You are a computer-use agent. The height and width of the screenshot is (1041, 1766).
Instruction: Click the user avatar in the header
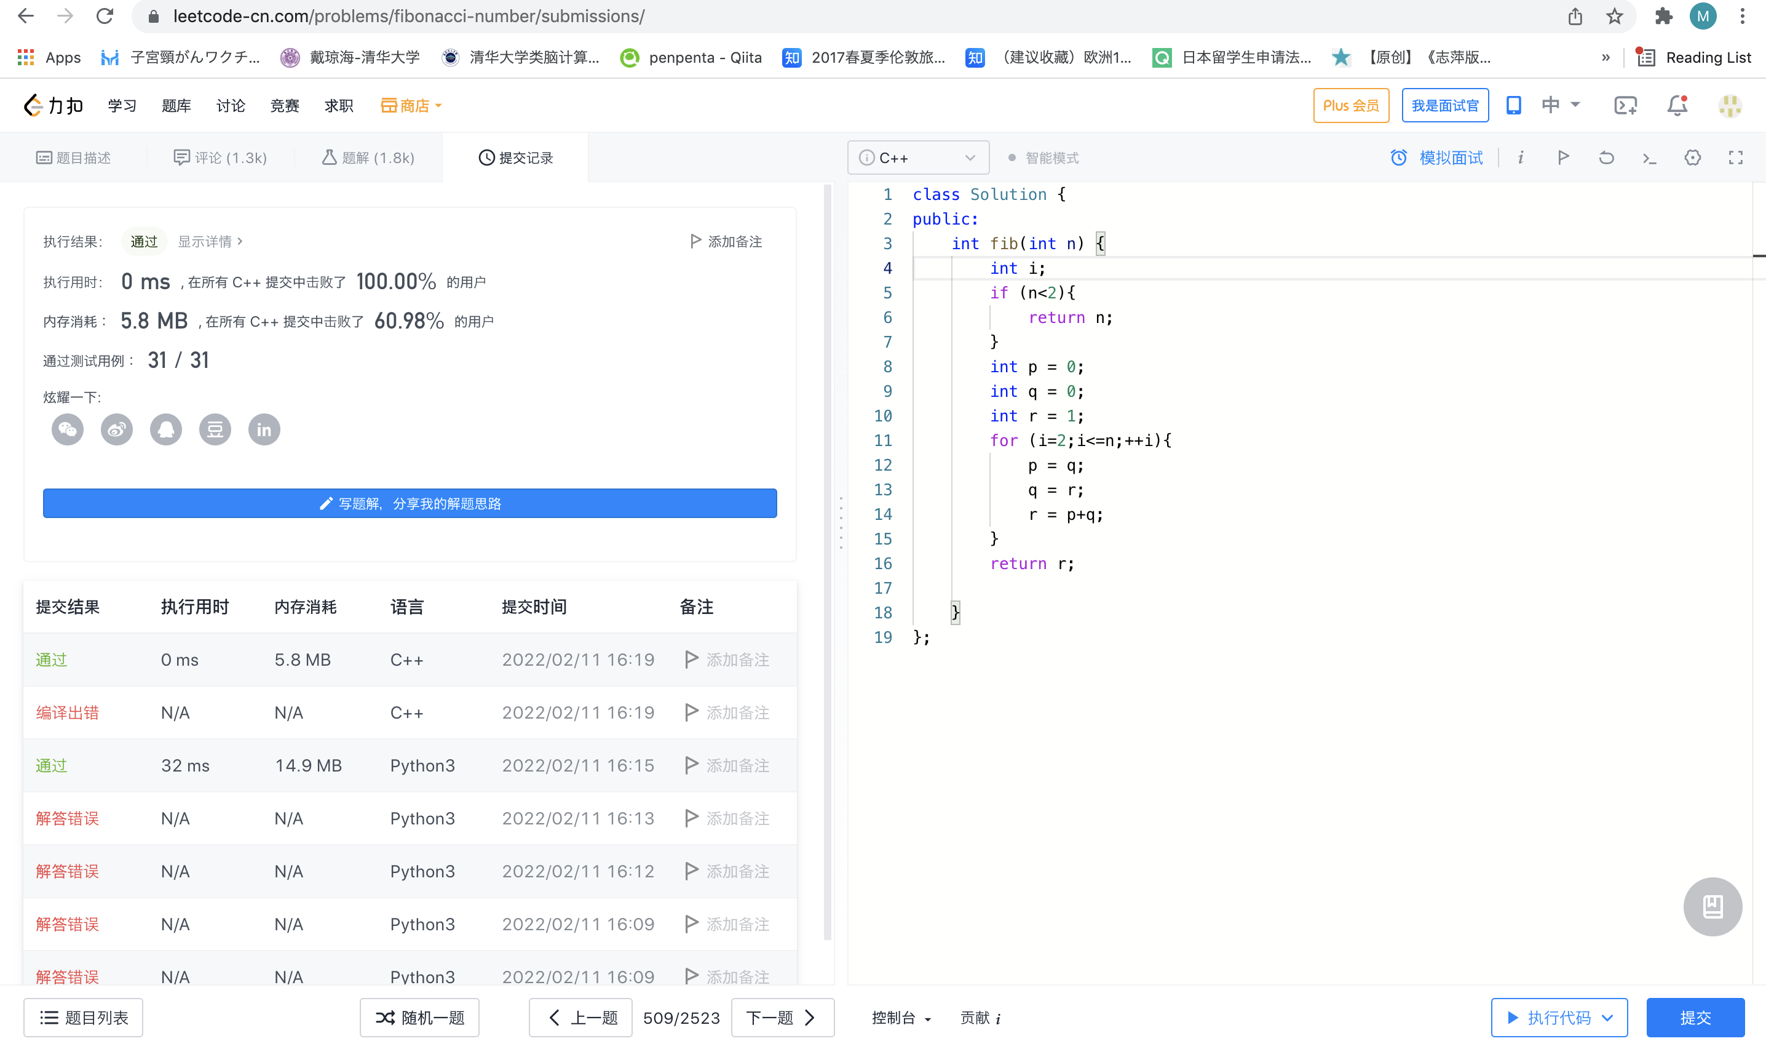pos(1730,105)
